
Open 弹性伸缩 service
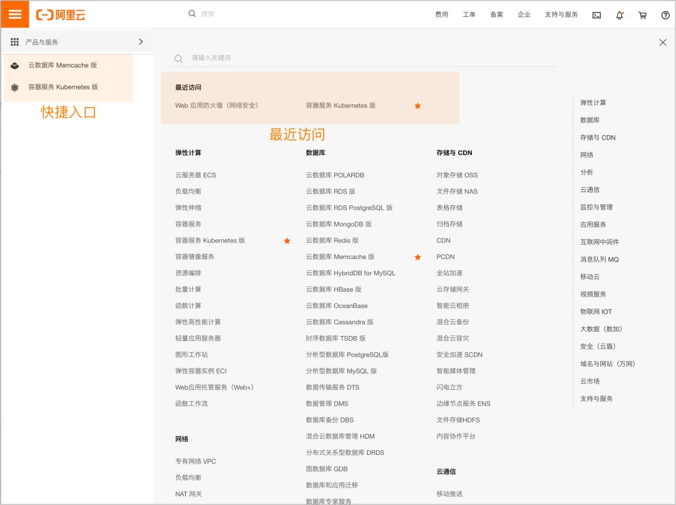(188, 208)
